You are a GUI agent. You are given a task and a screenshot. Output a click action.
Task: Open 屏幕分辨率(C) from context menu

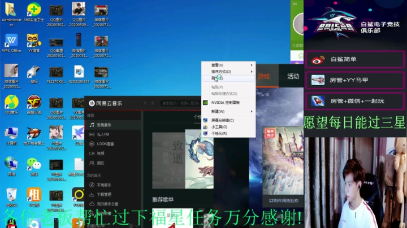click(228, 120)
